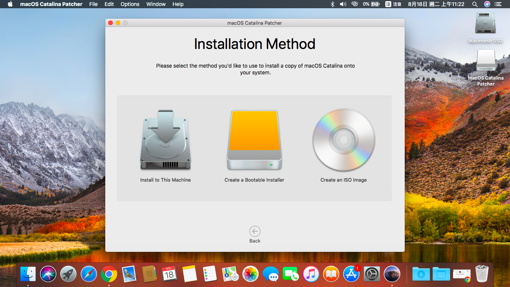Open Spotlight search magnifier
510x287 pixels.
[x=475, y=4]
